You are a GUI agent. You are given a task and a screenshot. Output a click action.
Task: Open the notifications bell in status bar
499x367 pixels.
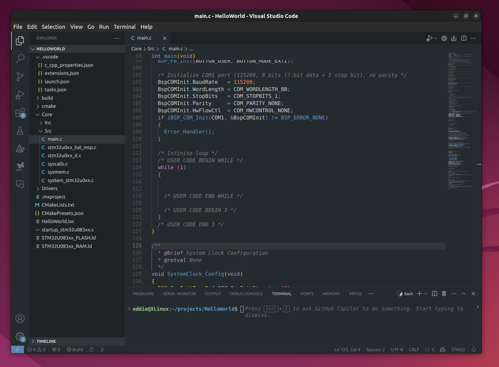click(474, 350)
